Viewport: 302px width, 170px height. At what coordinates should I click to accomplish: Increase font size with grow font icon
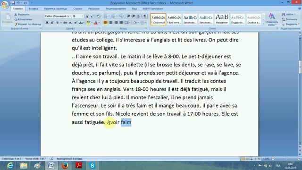coord(87,16)
